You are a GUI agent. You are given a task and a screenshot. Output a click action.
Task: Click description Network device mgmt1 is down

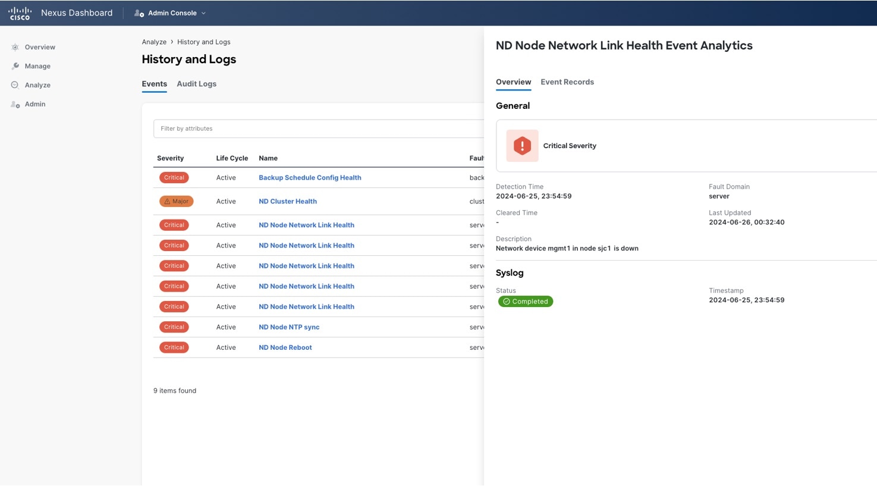[x=567, y=249]
